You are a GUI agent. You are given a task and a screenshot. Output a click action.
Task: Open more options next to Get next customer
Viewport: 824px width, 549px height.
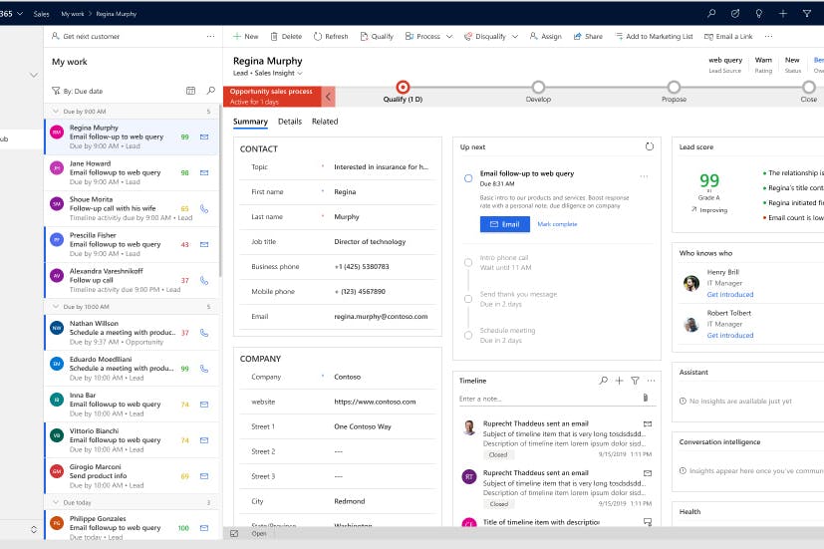(x=210, y=36)
